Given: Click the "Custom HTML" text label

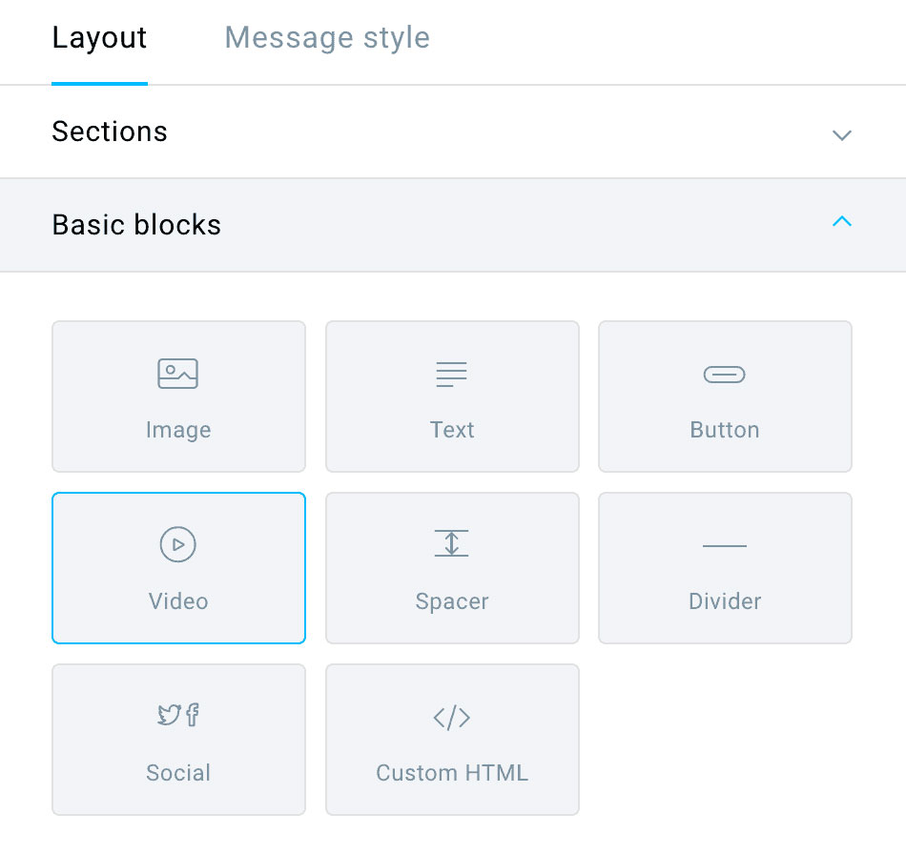Looking at the screenshot, I should [452, 773].
